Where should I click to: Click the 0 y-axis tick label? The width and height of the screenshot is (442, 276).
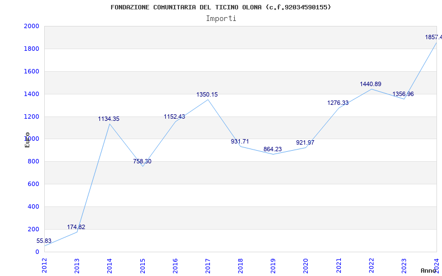coord(37,252)
